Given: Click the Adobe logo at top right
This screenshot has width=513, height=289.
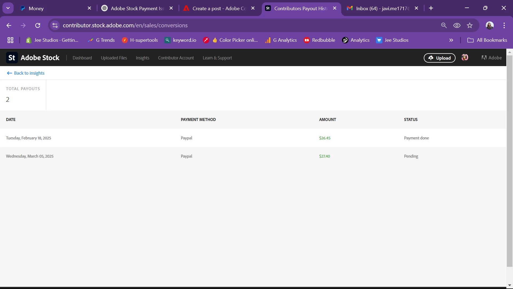Looking at the screenshot, I should (x=492, y=58).
